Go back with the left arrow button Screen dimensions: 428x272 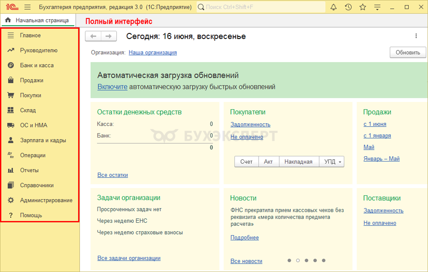(93, 36)
